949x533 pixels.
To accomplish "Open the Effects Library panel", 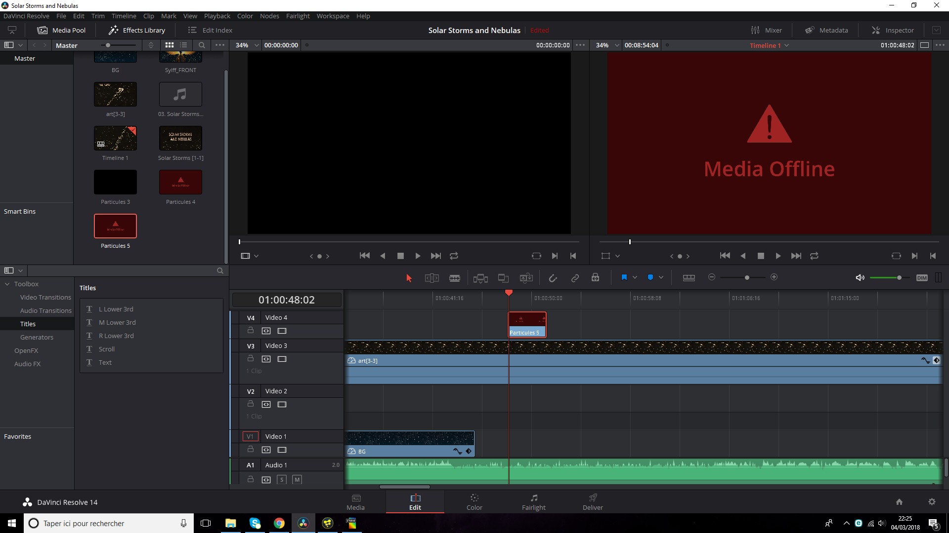I will [136, 30].
